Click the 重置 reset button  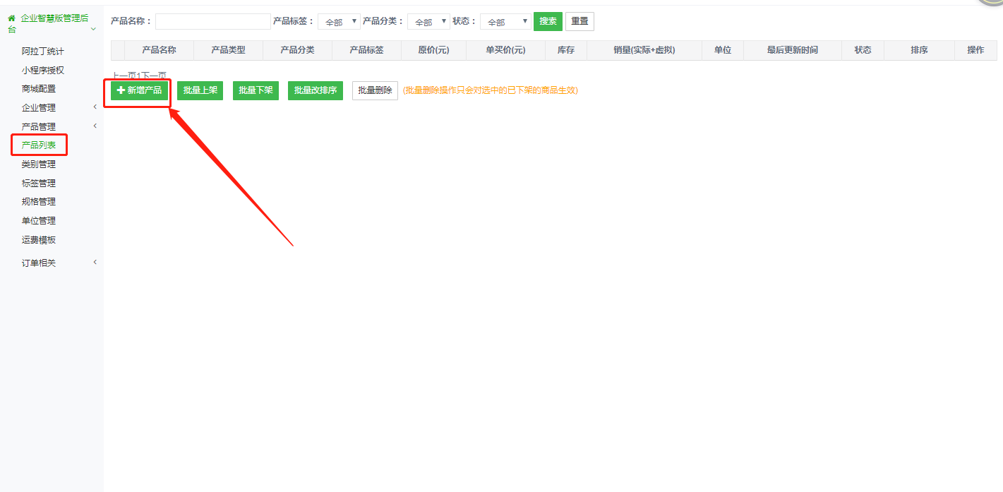point(579,21)
